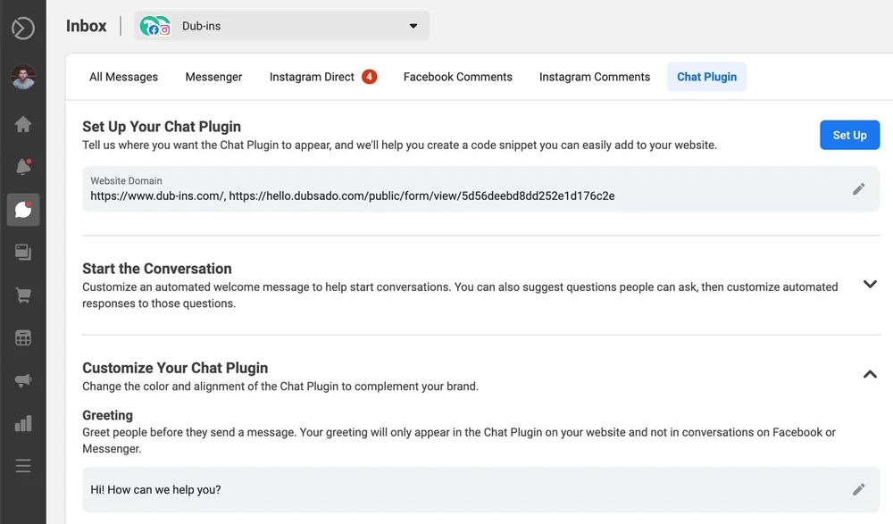Click the Meta Business Suite logo
Image resolution: width=893 pixels, height=524 pixels.
(x=23, y=28)
